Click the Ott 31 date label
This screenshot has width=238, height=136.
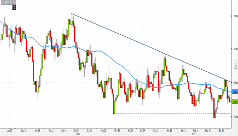tap(104, 131)
